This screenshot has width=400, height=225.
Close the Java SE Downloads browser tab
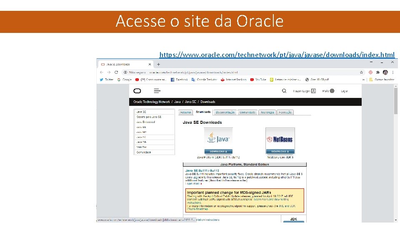[x=150, y=64]
